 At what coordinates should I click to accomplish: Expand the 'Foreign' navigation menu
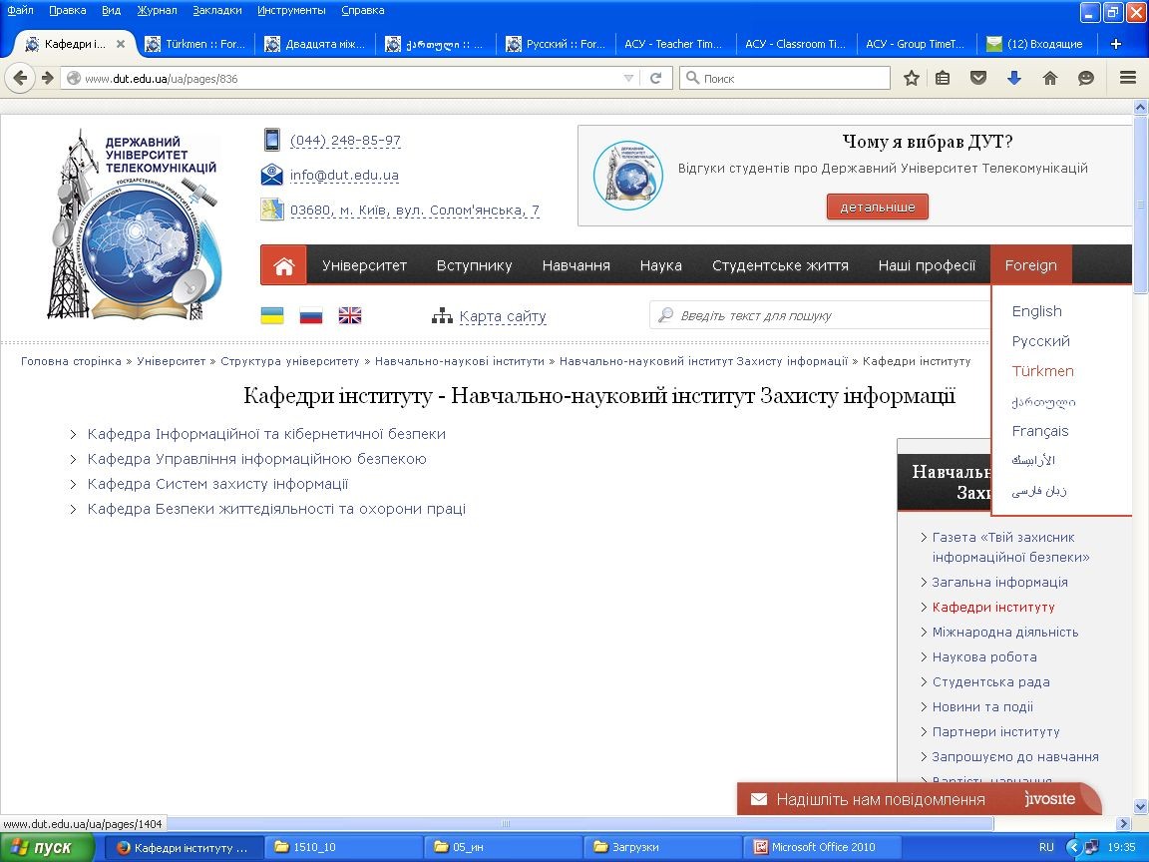[1031, 265]
